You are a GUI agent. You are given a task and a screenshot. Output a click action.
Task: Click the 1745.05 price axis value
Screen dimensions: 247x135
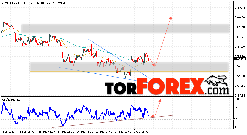click(x=240, y=66)
